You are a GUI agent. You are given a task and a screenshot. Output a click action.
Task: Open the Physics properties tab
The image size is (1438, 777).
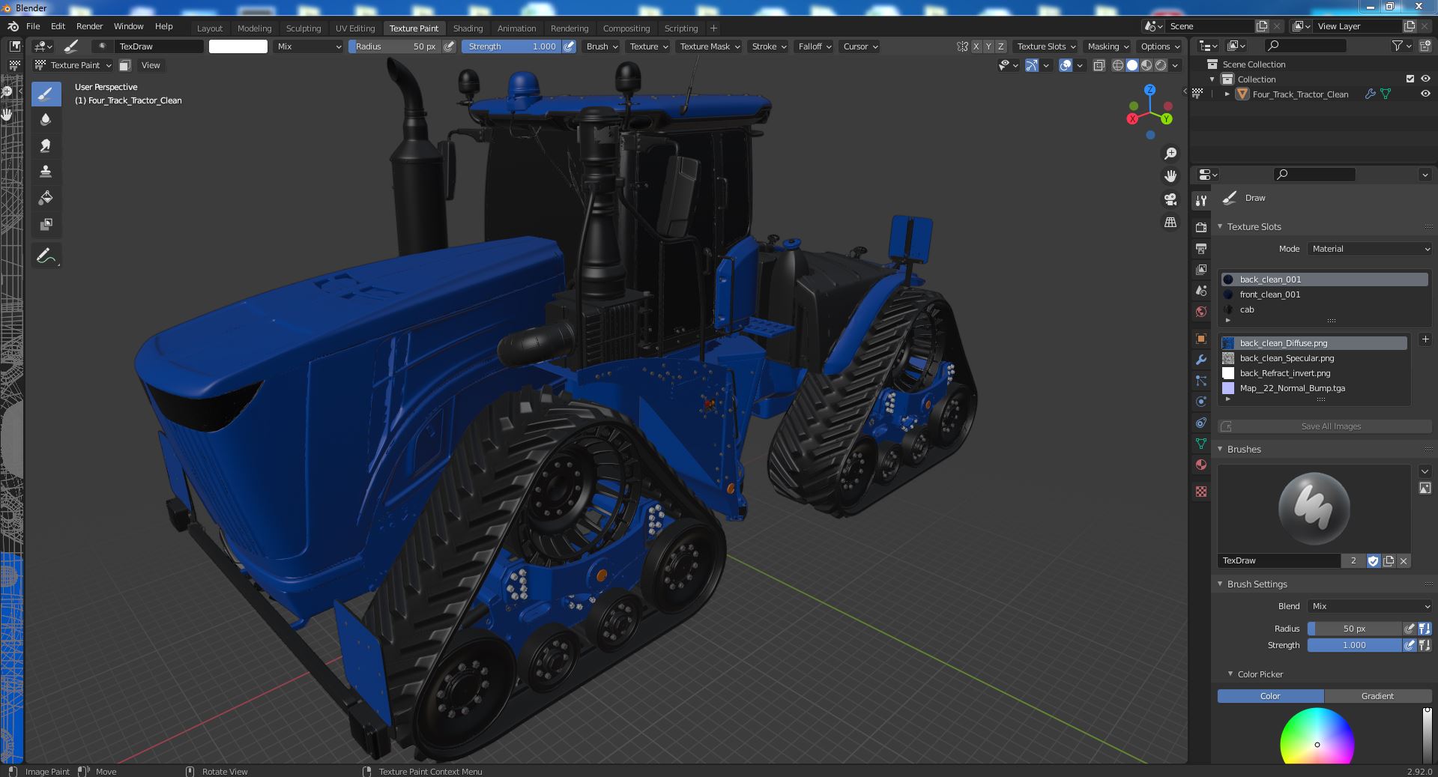click(1201, 401)
